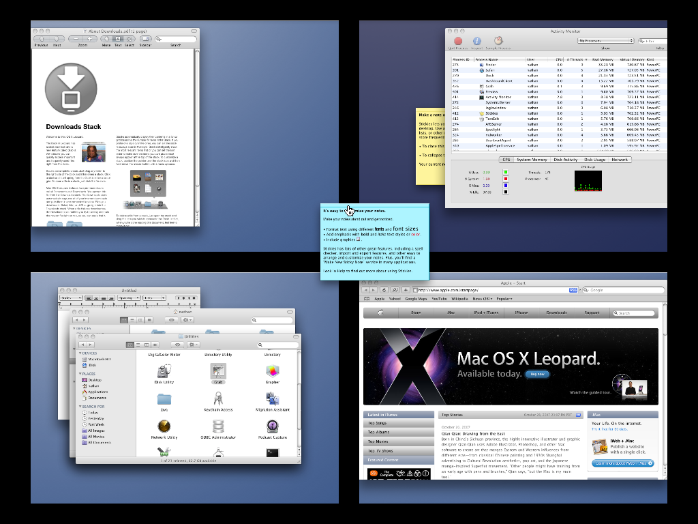Click the Sample Process icon
698x524 pixels.
498,41
